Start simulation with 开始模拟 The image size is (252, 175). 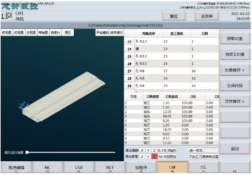coord(102,33)
